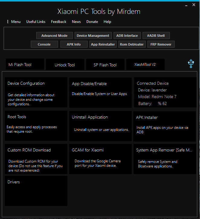Image resolution: width=200 pixels, height=219 pixels.
Task: Click the 'Xiaomi PC Tools by Mirdem' title
Action: 99,11
